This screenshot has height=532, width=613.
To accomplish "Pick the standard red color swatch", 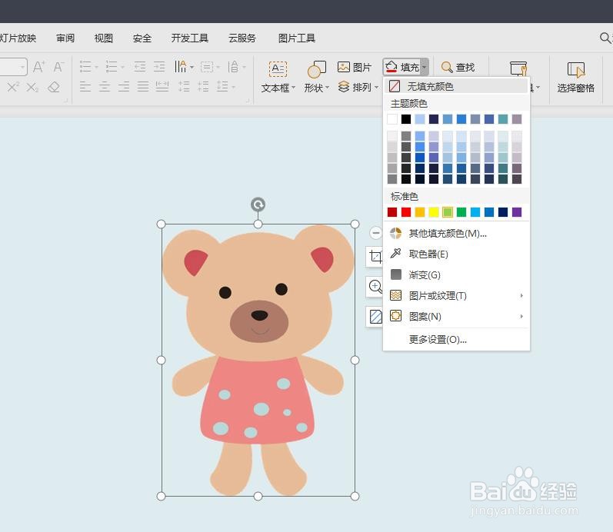I will 406,212.
